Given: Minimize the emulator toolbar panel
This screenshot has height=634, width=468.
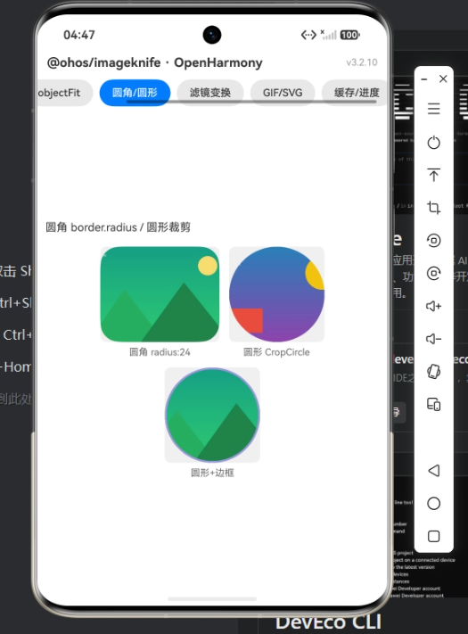Looking at the screenshot, I should click(x=424, y=79).
